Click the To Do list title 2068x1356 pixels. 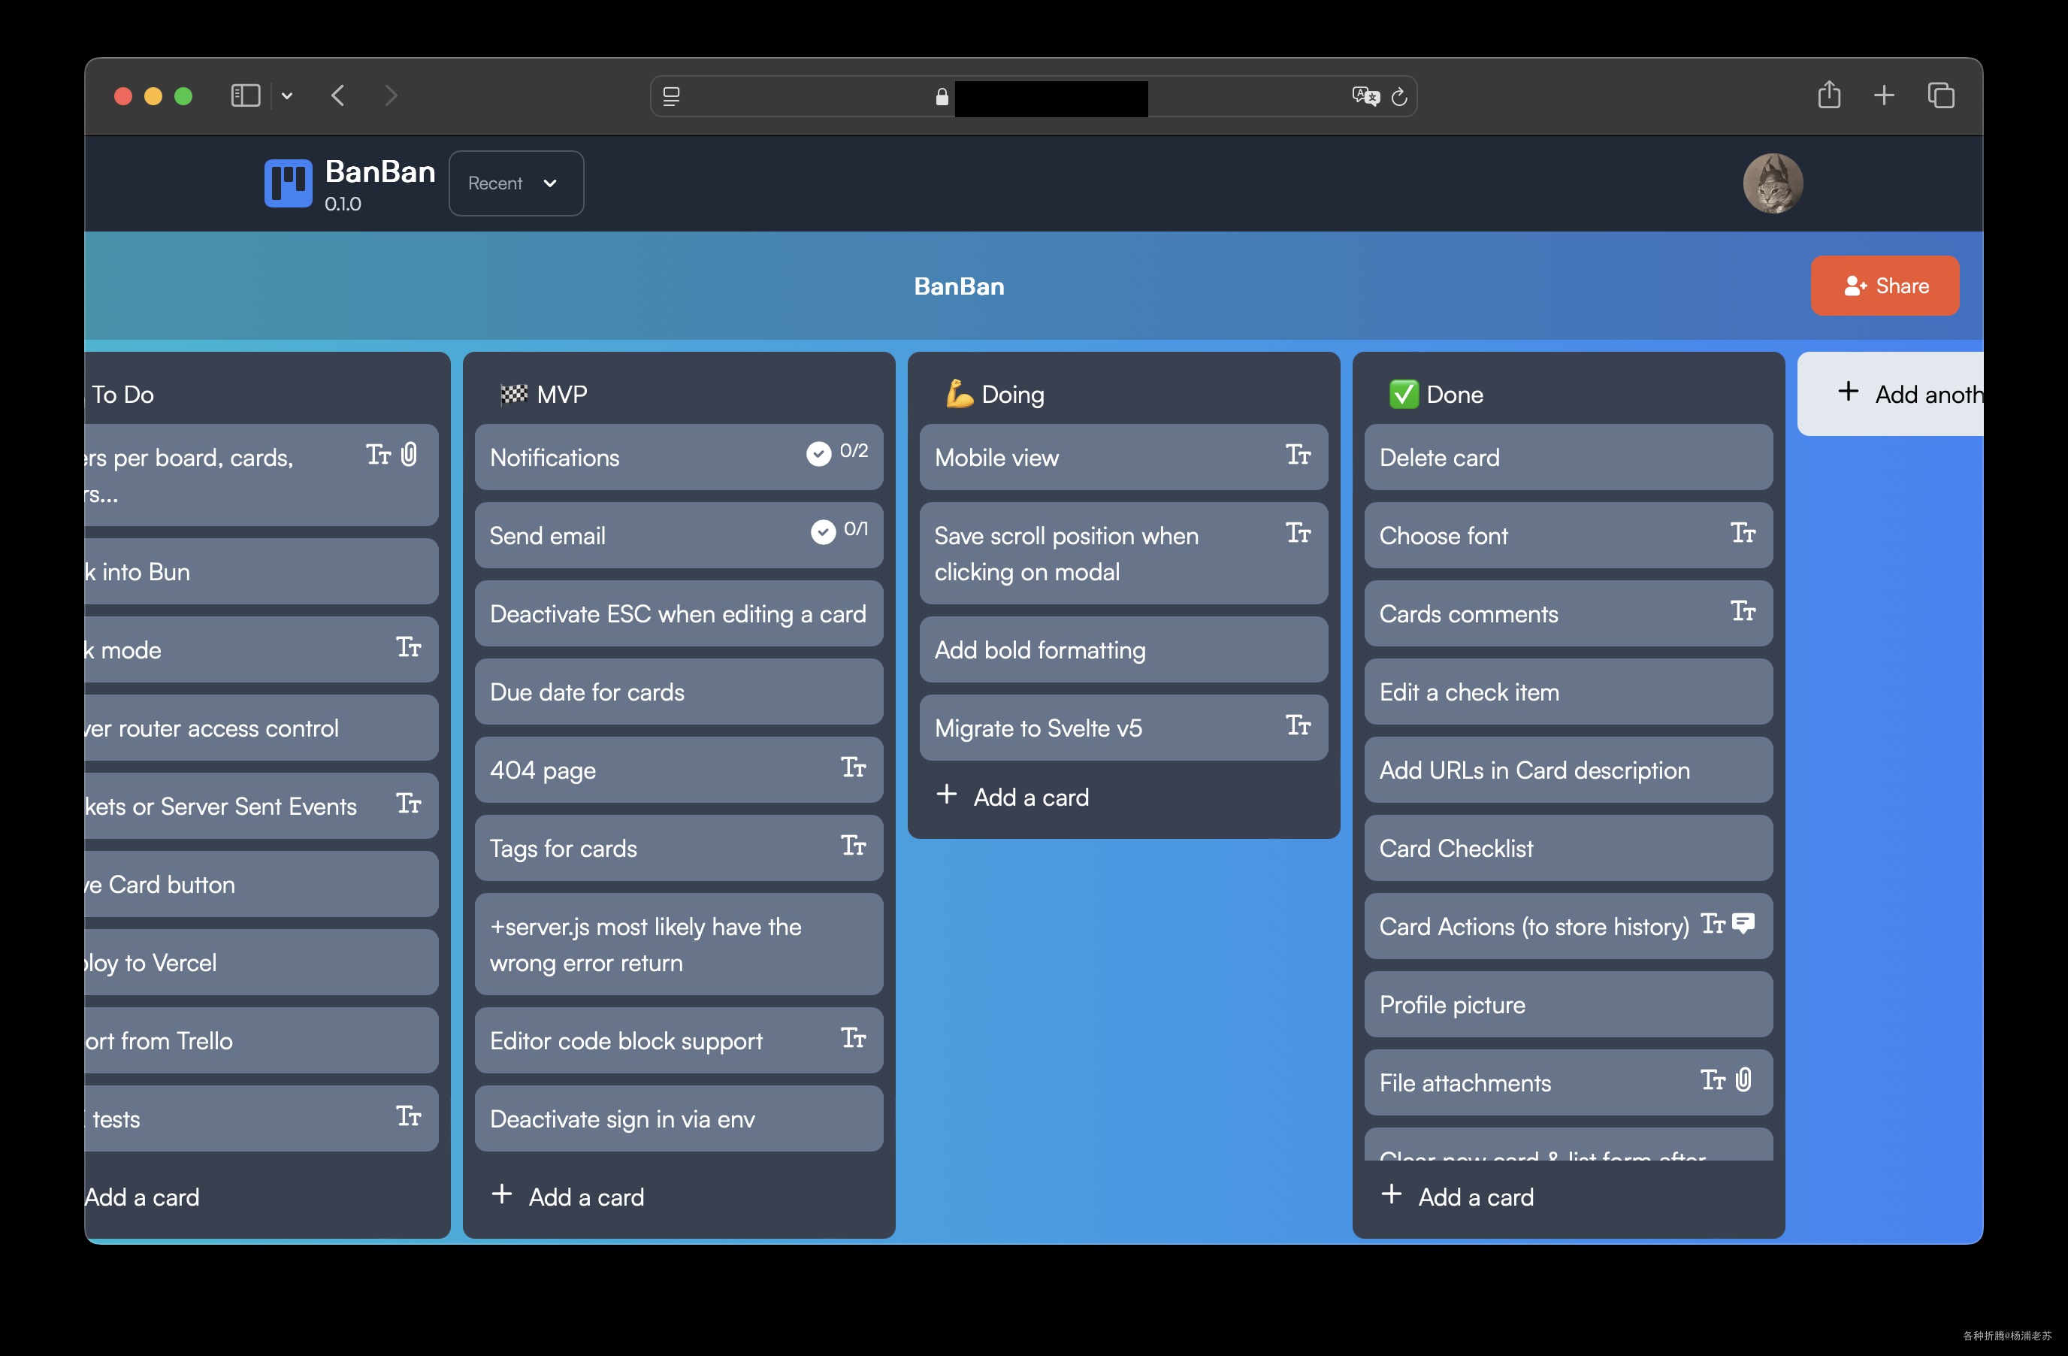(x=122, y=394)
